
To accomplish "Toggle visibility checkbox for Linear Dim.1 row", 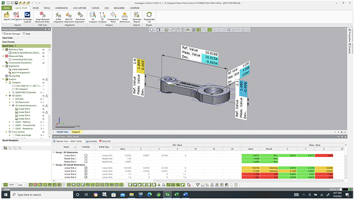I will point(86,156).
